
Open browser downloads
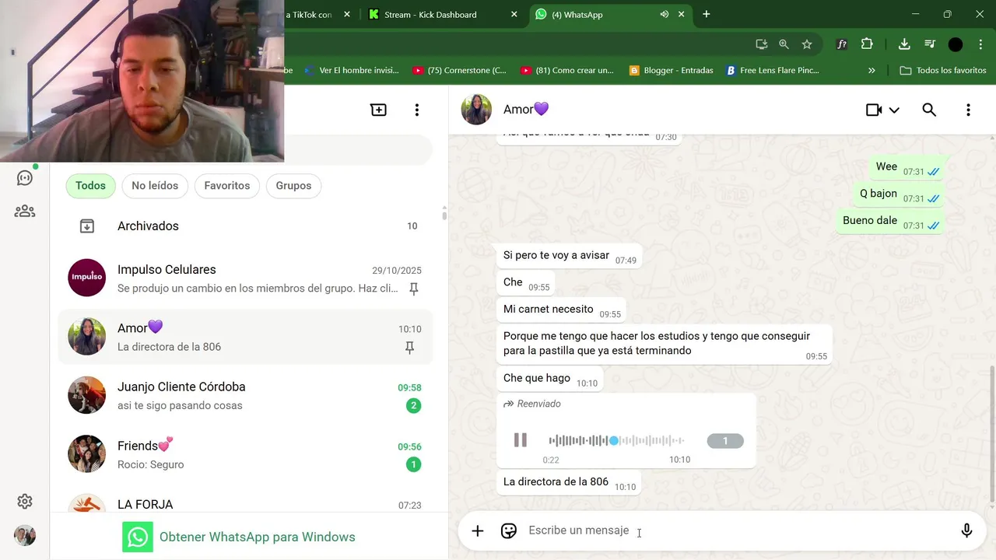[x=904, y=44]
